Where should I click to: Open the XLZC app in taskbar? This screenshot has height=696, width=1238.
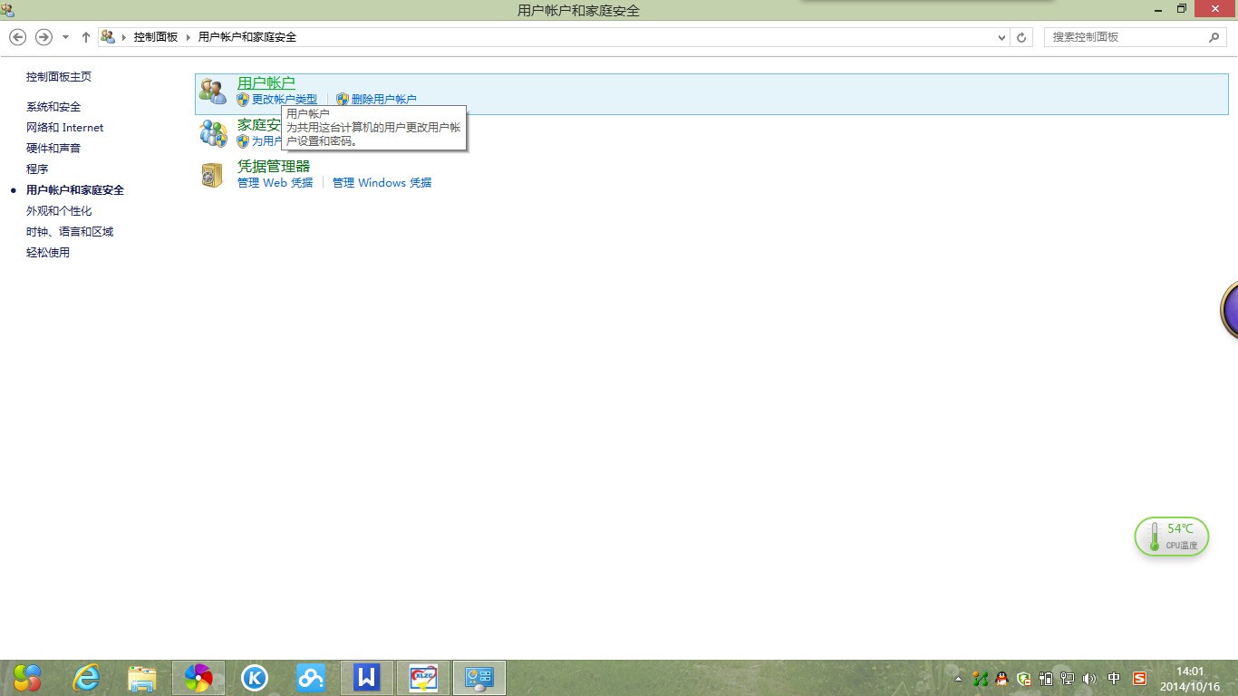pyautogui.click(x=423, y=677)
